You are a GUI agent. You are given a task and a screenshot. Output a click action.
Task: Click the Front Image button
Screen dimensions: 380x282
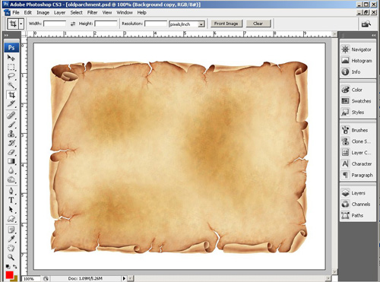tap(226, 24)
